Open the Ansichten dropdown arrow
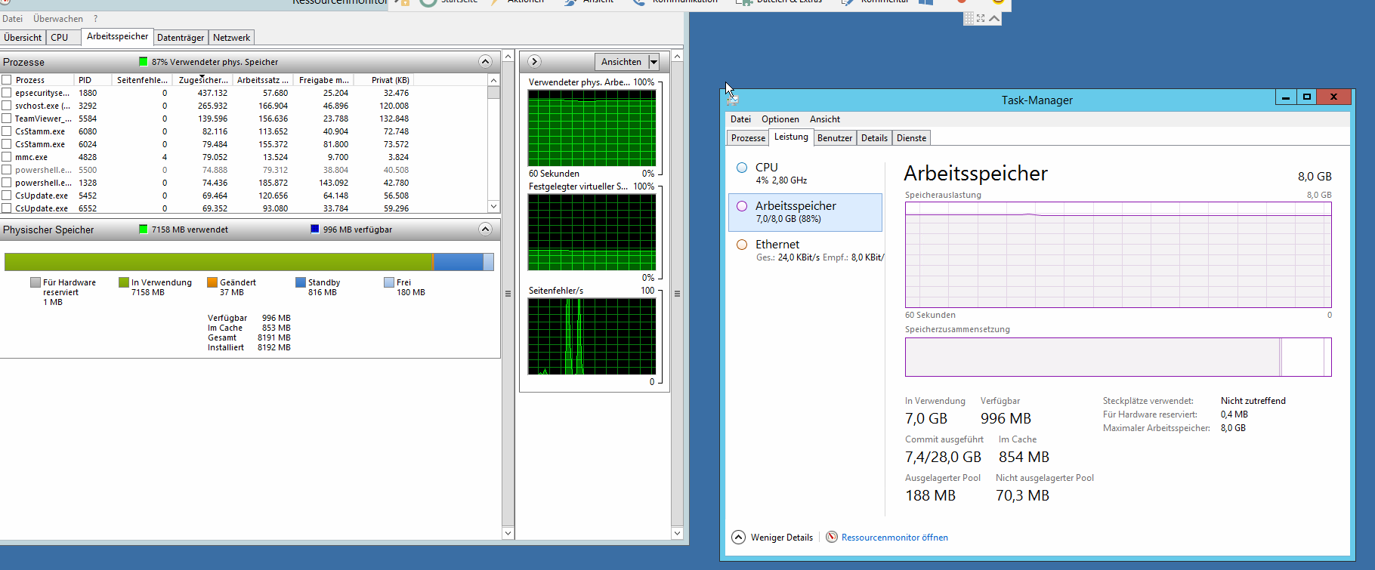This screenshot has width=1375, height=570. (x=654, y=62)
